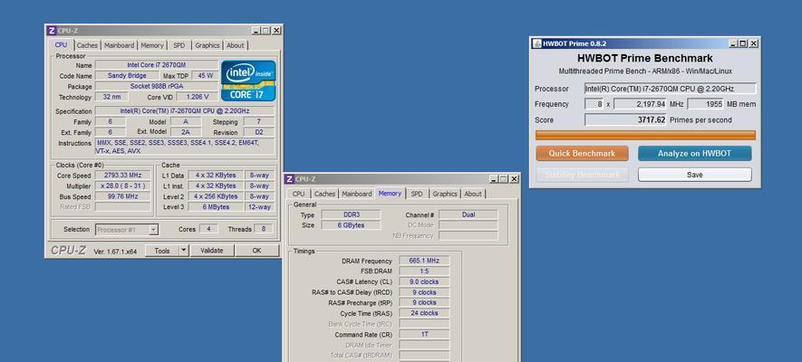
Task: Click the Multiplier value x 28.0
Action: (122, 186)
